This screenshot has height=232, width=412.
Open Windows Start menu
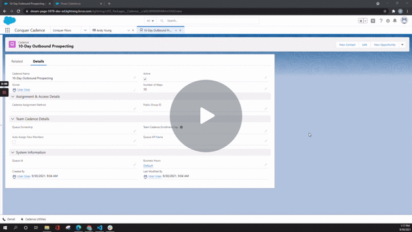5,227
